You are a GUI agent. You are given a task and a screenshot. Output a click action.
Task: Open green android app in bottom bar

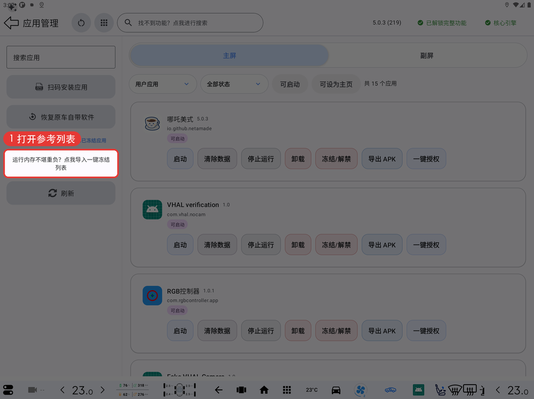pos(418,390)
